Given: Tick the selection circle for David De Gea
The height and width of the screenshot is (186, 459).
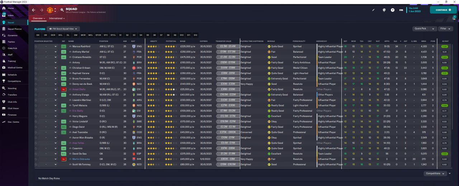Looking at the screenshot, I should tap(36, 154).
